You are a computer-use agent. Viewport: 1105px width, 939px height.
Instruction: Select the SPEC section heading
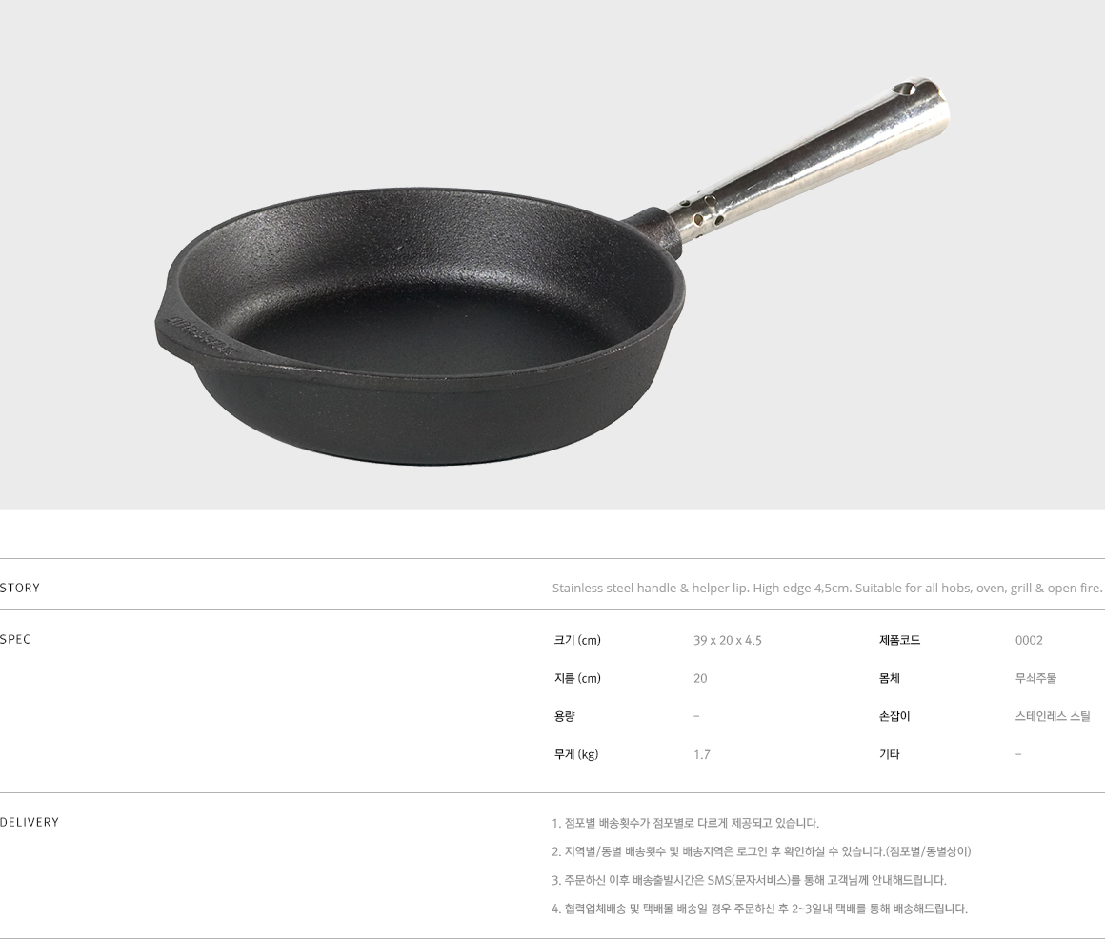click(15, 639)
